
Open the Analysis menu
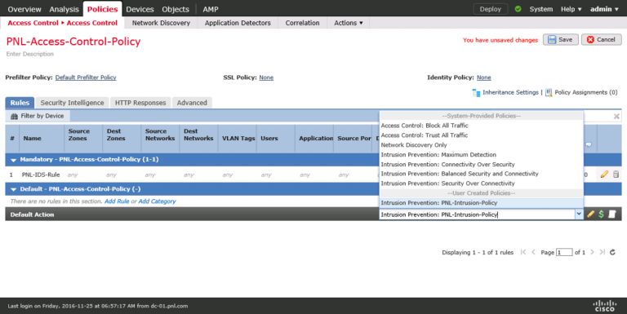click(64, 9)
